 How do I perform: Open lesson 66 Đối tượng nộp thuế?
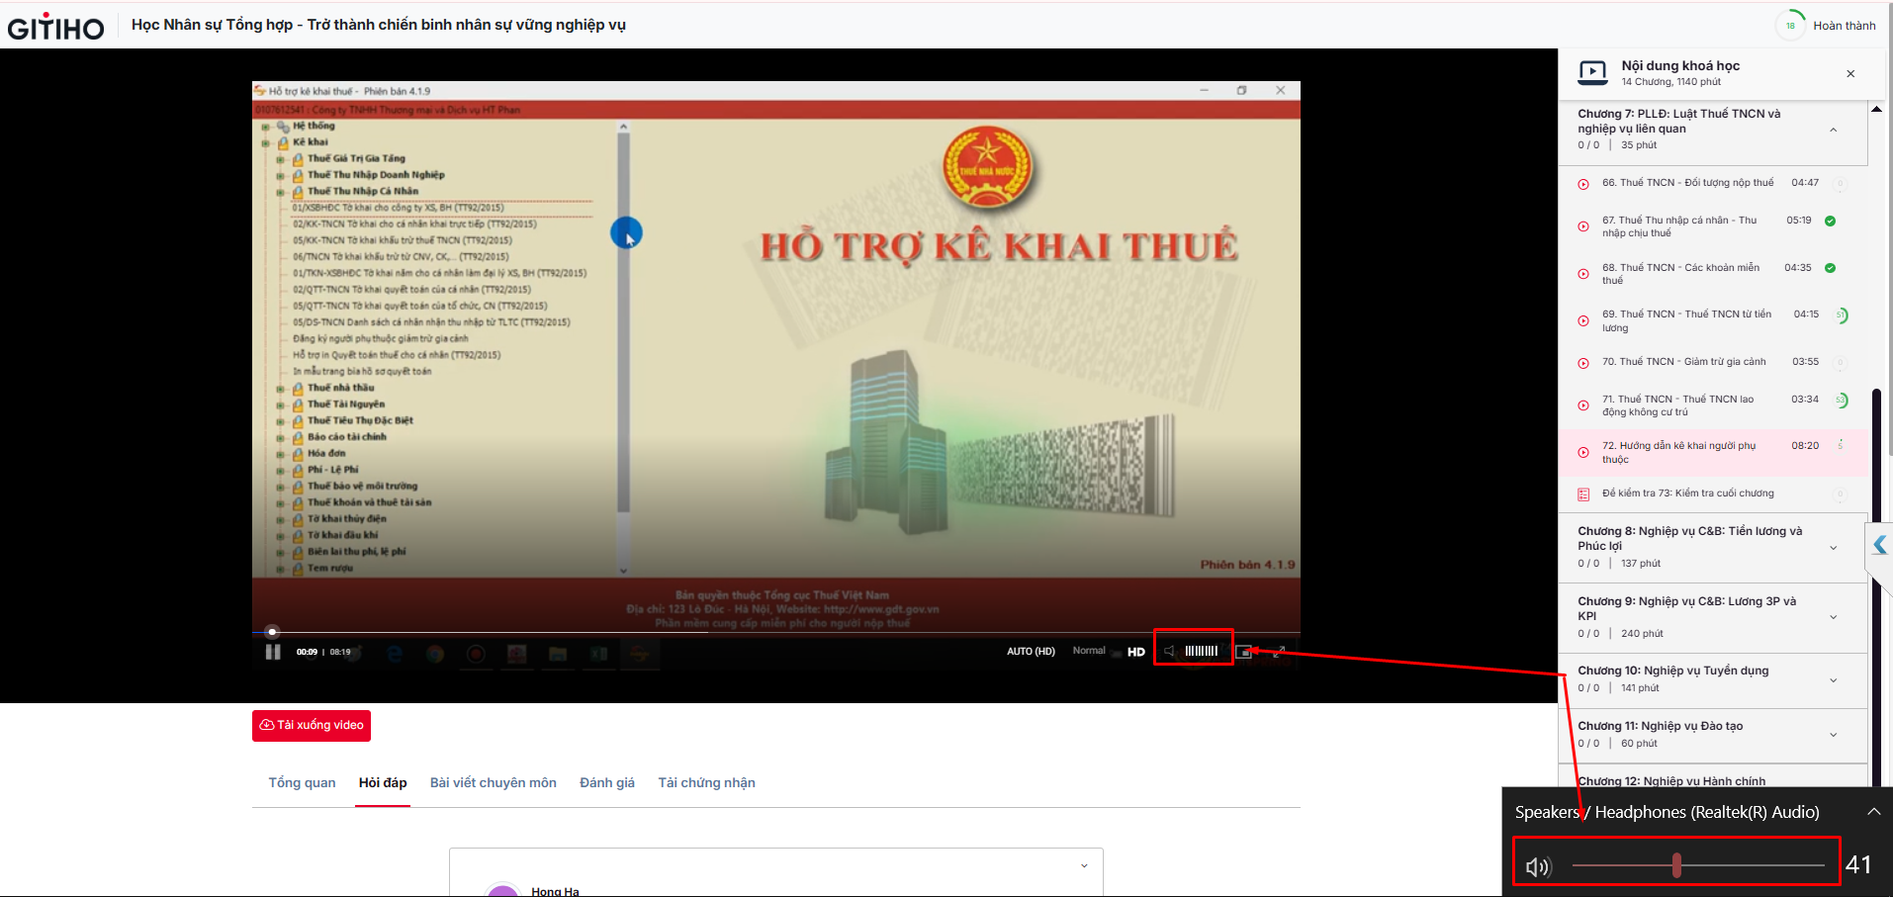tap(1687, 183)
